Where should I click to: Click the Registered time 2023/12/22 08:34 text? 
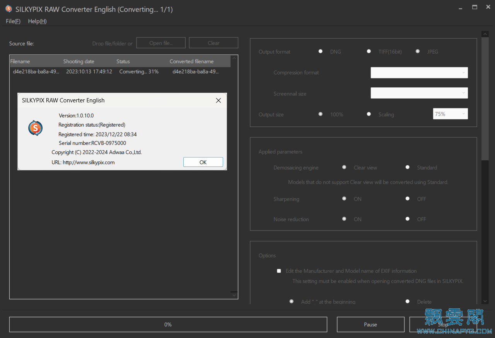coord(97,134)
